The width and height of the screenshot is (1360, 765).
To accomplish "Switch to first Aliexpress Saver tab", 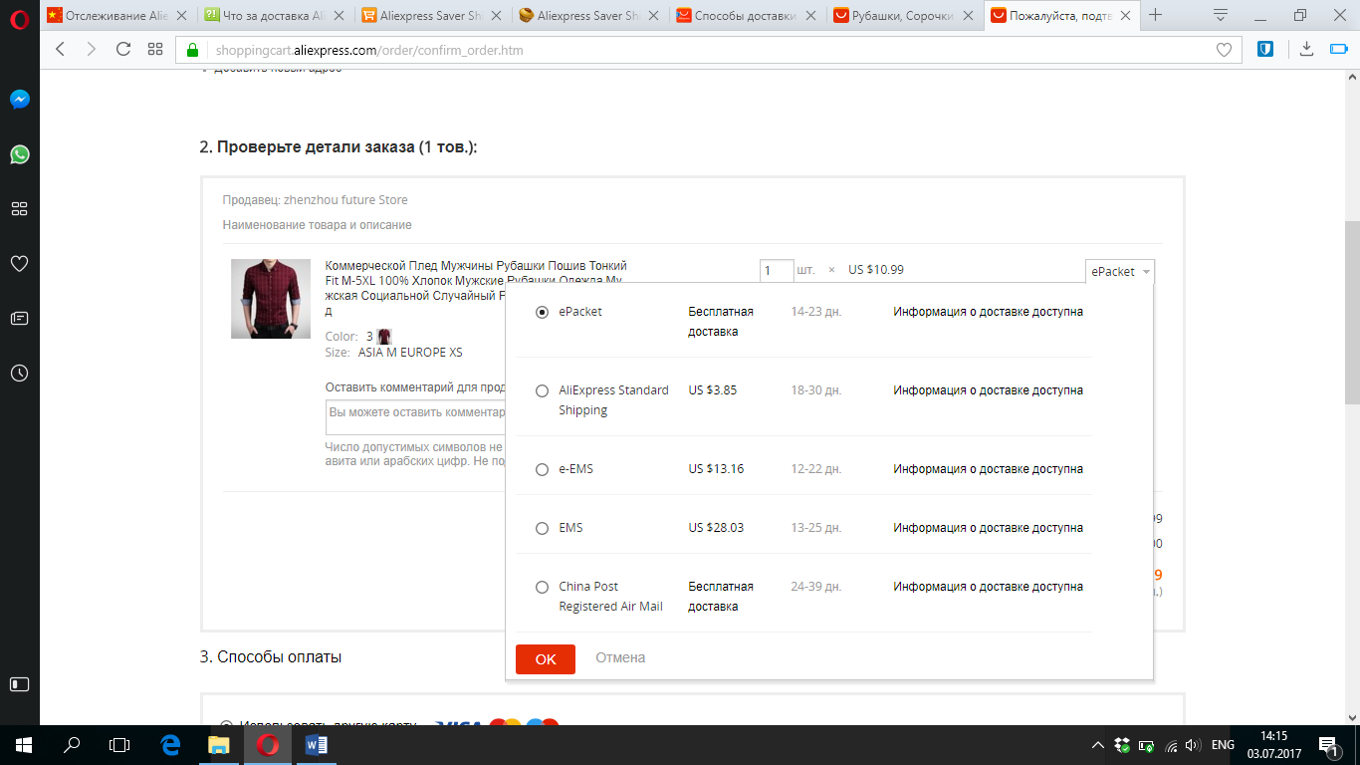I will click(x=433, y=15).
